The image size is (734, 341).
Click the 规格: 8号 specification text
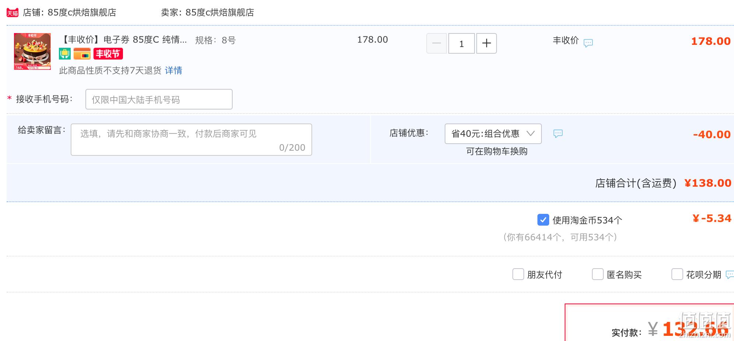coord(215,40)
